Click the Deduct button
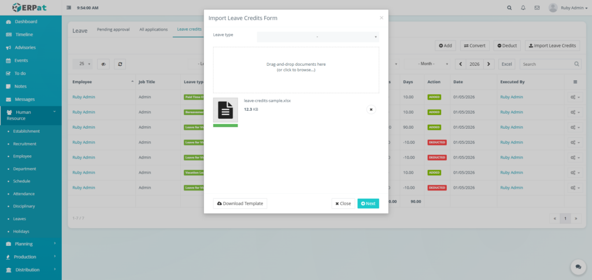The width and height of the screenshot is (592, 280). (507, 46)
